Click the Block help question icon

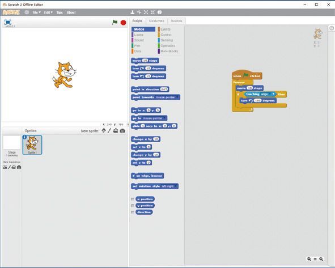159,12
